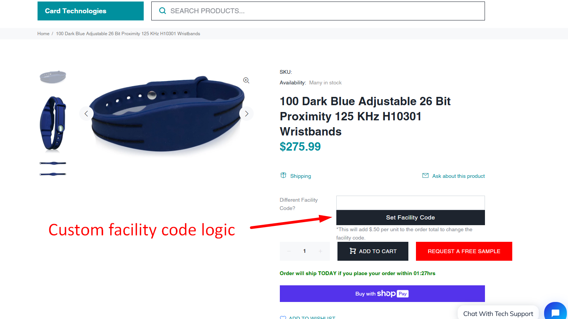Show previous product image with left arrow
The image size is (568, 319).
coord(86,114)
